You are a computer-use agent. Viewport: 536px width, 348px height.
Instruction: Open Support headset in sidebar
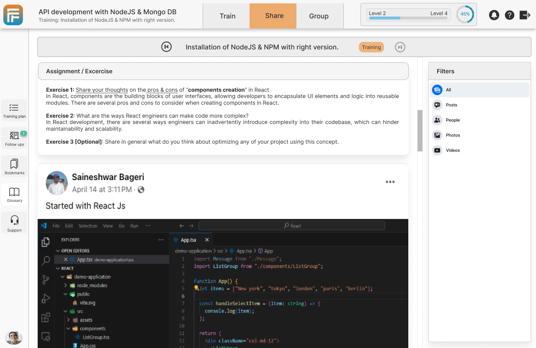pos(14,223)
